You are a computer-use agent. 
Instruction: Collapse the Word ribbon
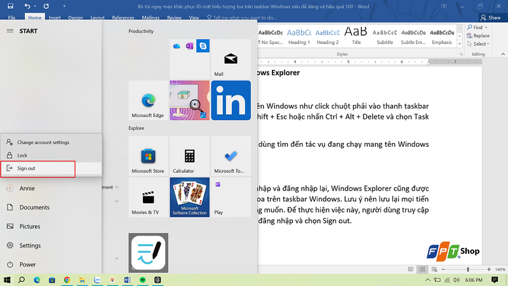(x=503, y=54)
